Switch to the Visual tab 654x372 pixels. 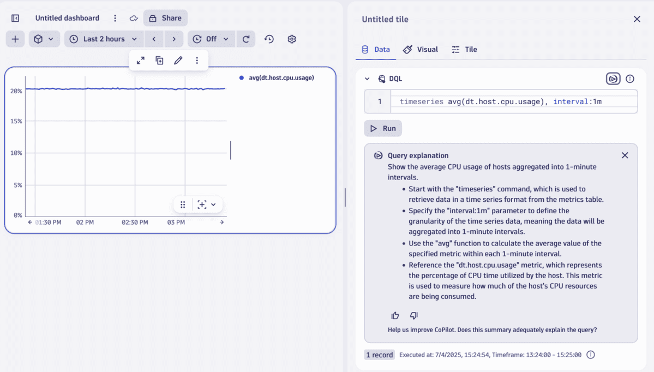click(x=420, y=49)
